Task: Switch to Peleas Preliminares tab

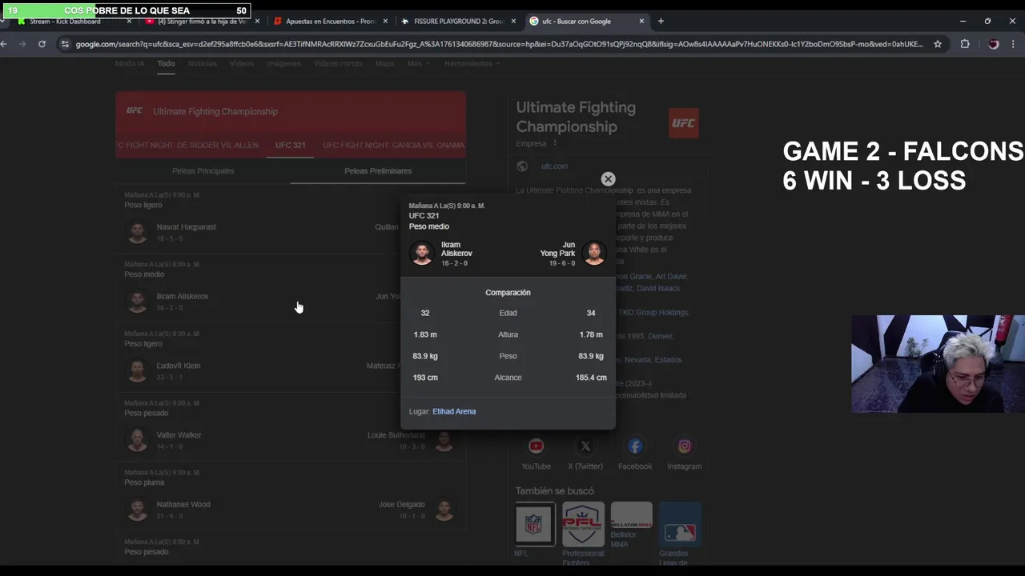Action: [x=378, y=170]
